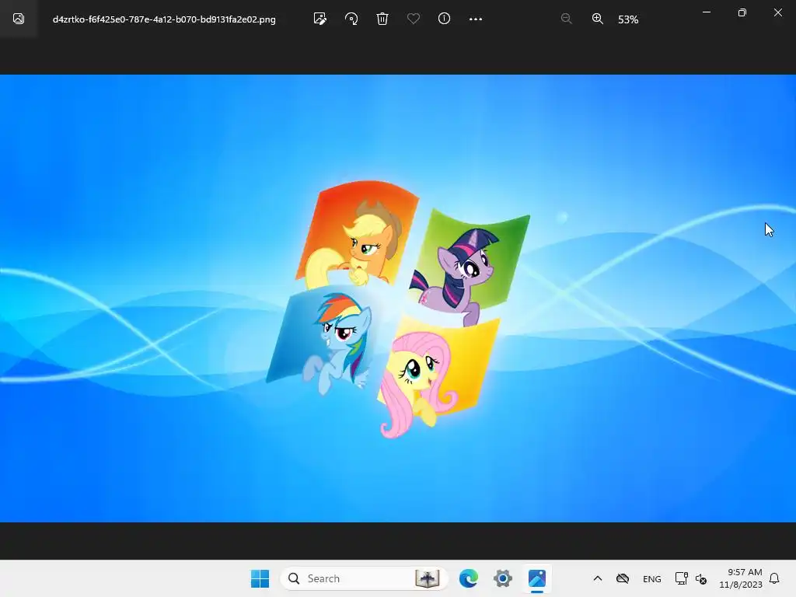The width and height of the screenshot is (796, 597).
Task: Delete the image using the trash icon
Action: tap(382, 19)
